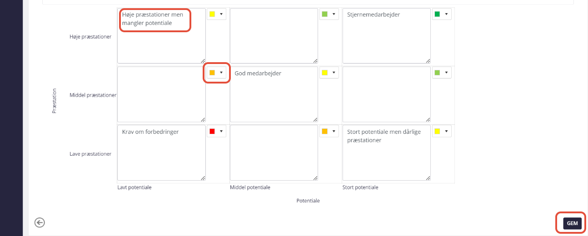Click the empty middle-left text area

point(161,94)
